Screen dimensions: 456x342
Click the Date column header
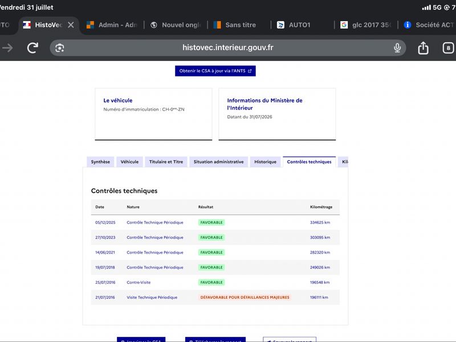[100, 207]
